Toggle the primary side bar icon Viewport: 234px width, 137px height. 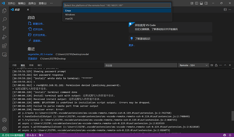tap(197, 3)
